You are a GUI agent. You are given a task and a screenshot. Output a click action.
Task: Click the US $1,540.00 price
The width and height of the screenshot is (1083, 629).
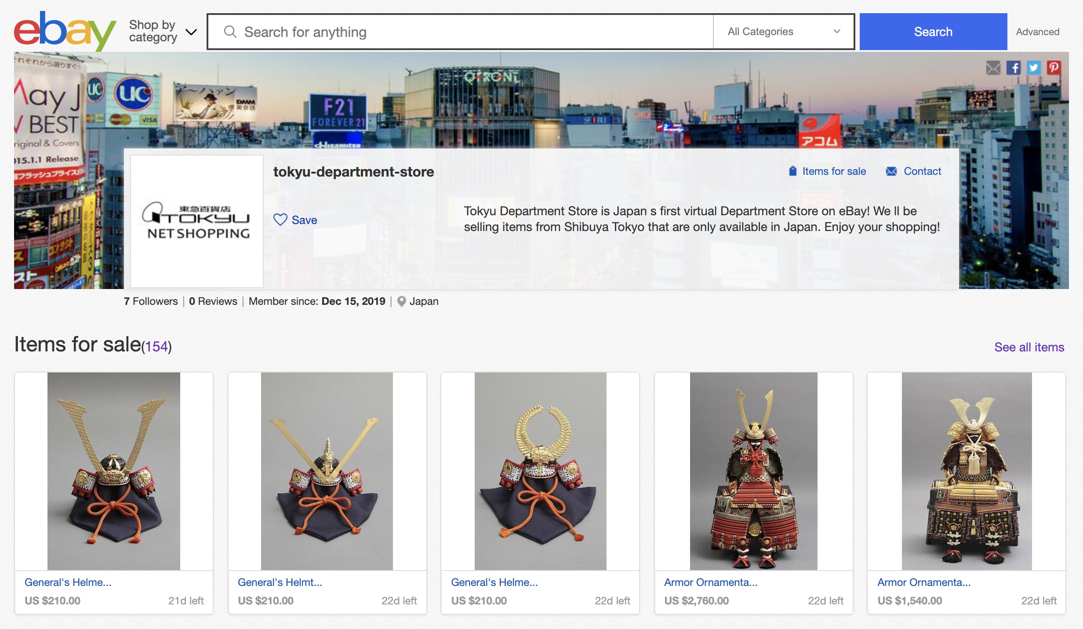coord(910,601)
